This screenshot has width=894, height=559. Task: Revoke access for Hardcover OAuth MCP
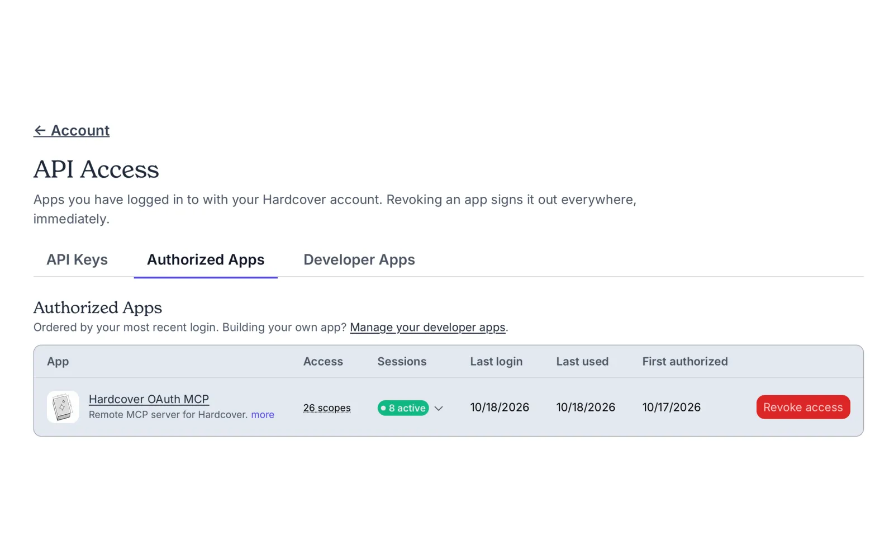tap(803, 408)
